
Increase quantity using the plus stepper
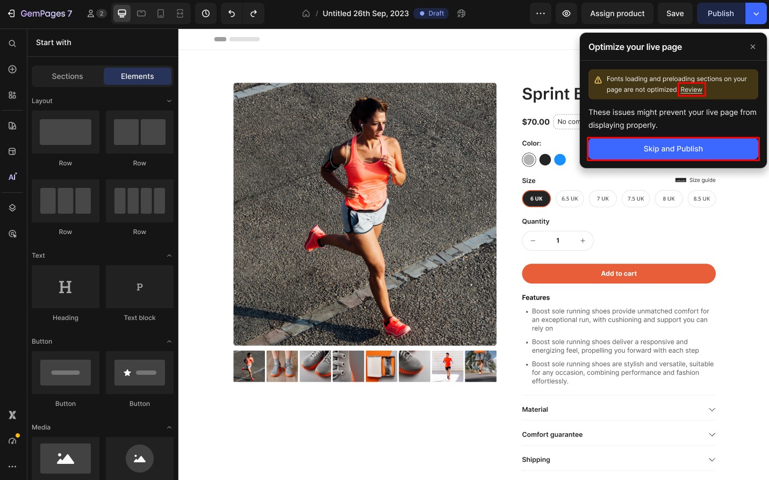(583, 241)
